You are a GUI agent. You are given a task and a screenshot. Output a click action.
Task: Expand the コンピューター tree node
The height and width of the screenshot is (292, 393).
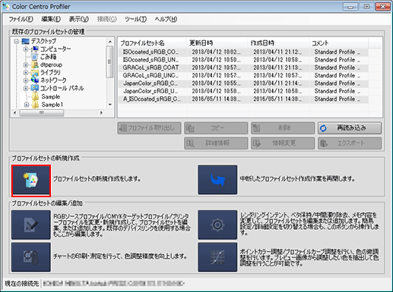click(x=26, y=49)
